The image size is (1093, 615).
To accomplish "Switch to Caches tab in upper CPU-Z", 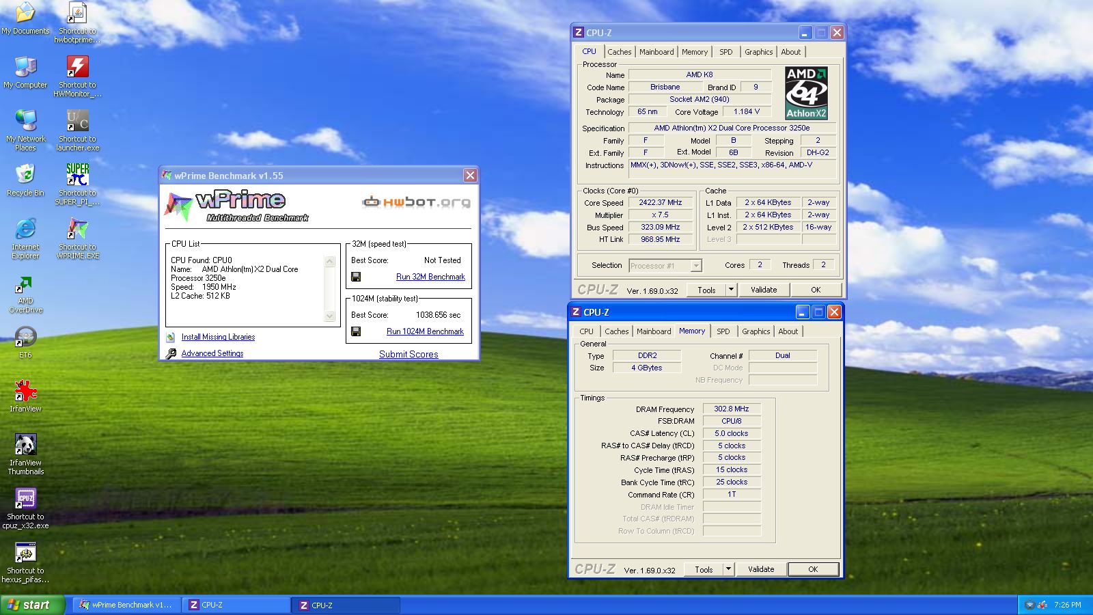I will click(620, 52).
